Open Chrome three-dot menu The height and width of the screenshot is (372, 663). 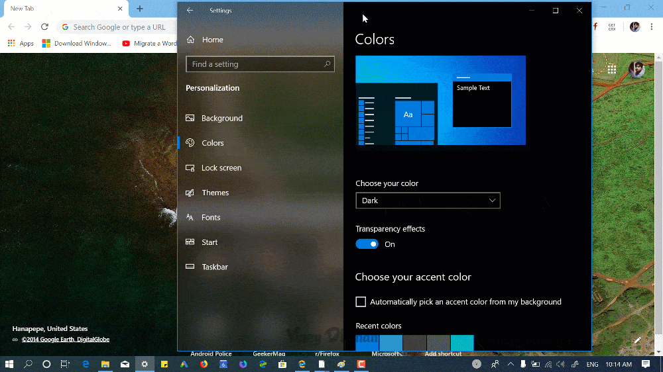(x=652, y=27)
